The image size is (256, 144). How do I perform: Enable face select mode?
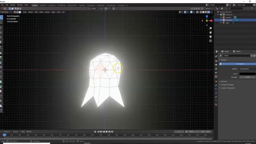[20, 12]
